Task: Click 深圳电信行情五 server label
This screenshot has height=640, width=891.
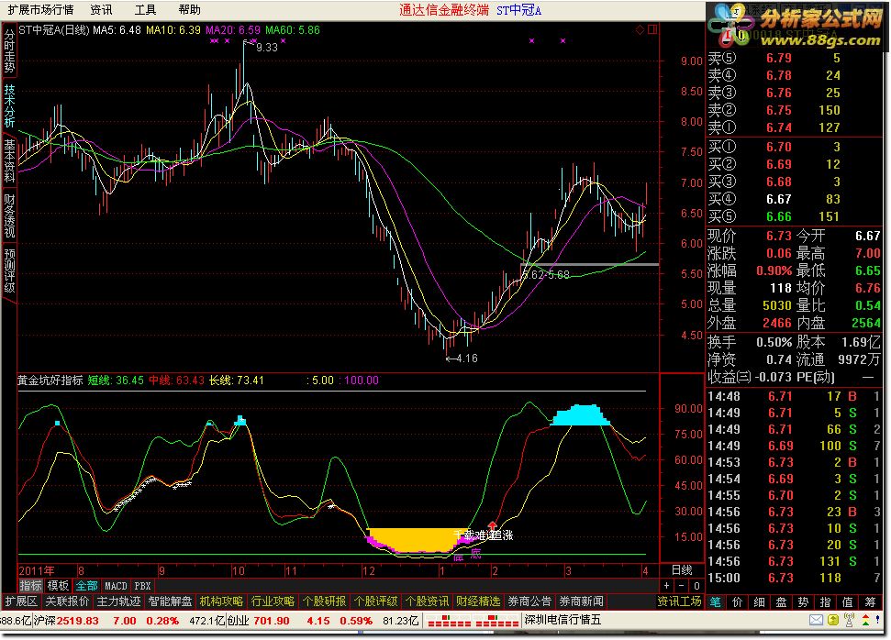Action: 562,620
